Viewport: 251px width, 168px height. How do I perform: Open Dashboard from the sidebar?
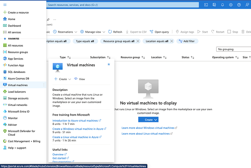coord(14,25)
